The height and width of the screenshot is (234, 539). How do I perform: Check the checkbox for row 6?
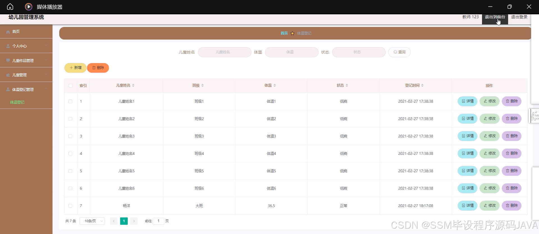[70, 188]
